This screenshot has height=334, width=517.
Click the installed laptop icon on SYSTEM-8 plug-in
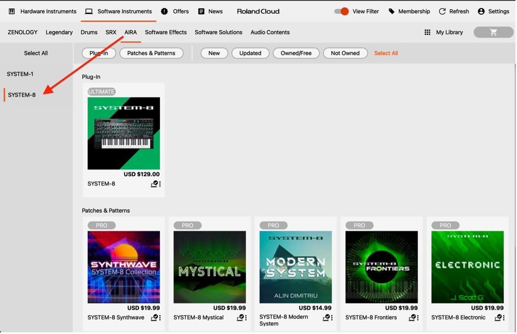(x=154, y=184)
